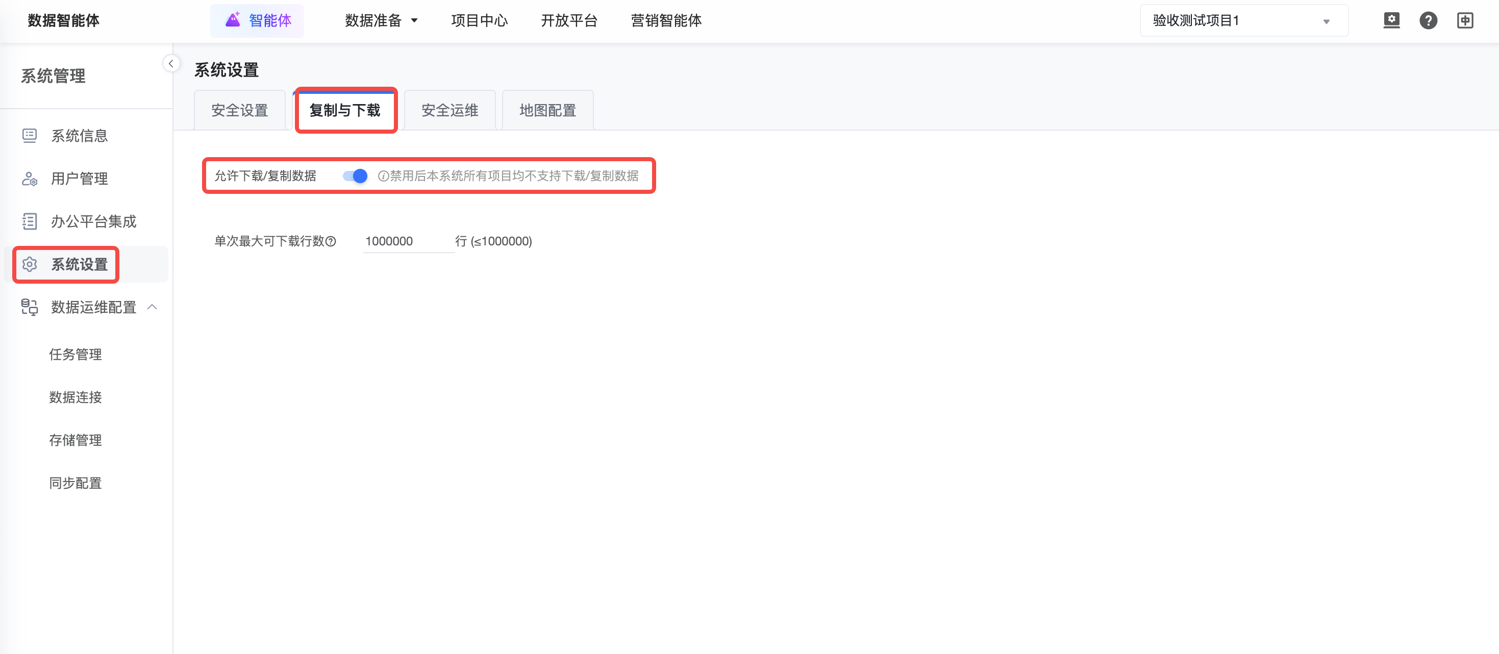Click the 数据智能体 product title
Viewport: 1499px width, 654px height.
click(x=63, y=20)
